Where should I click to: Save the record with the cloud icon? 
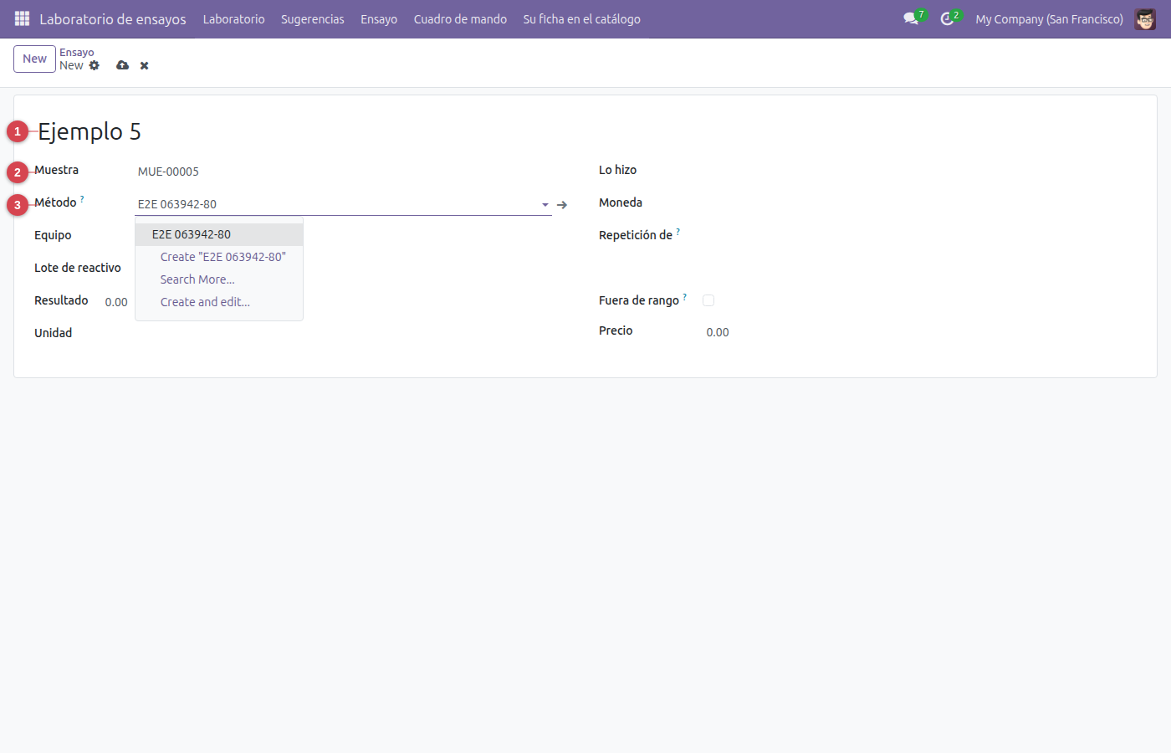tap(123, 65)
